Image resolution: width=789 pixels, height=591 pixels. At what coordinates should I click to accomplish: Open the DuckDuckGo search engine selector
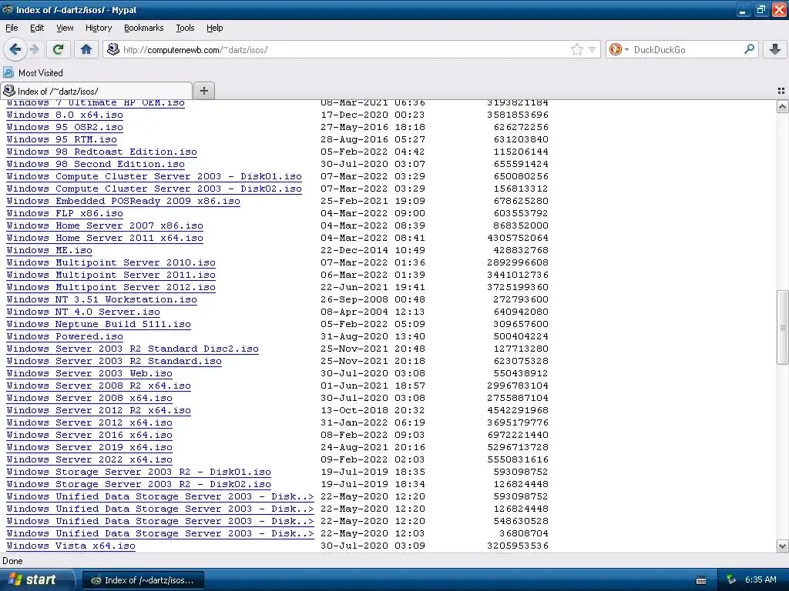point(619,49)
